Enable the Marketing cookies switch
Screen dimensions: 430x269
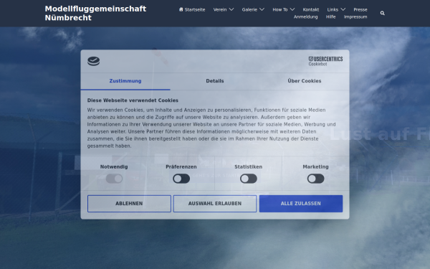(x=315, y=179)
